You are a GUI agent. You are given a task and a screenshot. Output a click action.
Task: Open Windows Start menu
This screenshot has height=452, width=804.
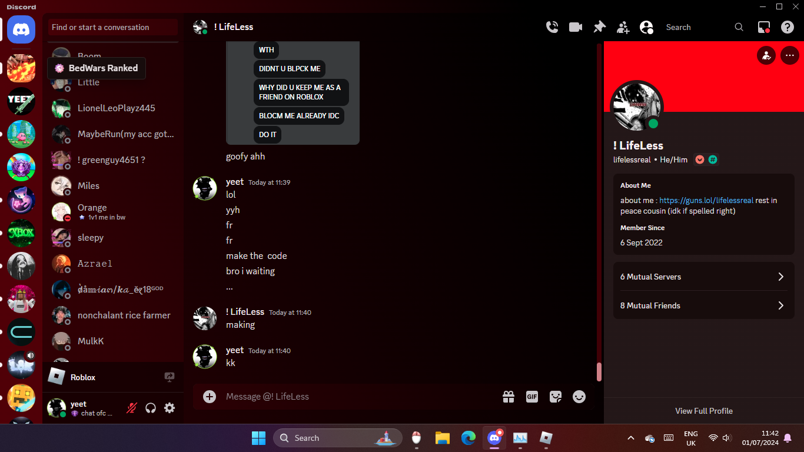click(x=258, y=438)
